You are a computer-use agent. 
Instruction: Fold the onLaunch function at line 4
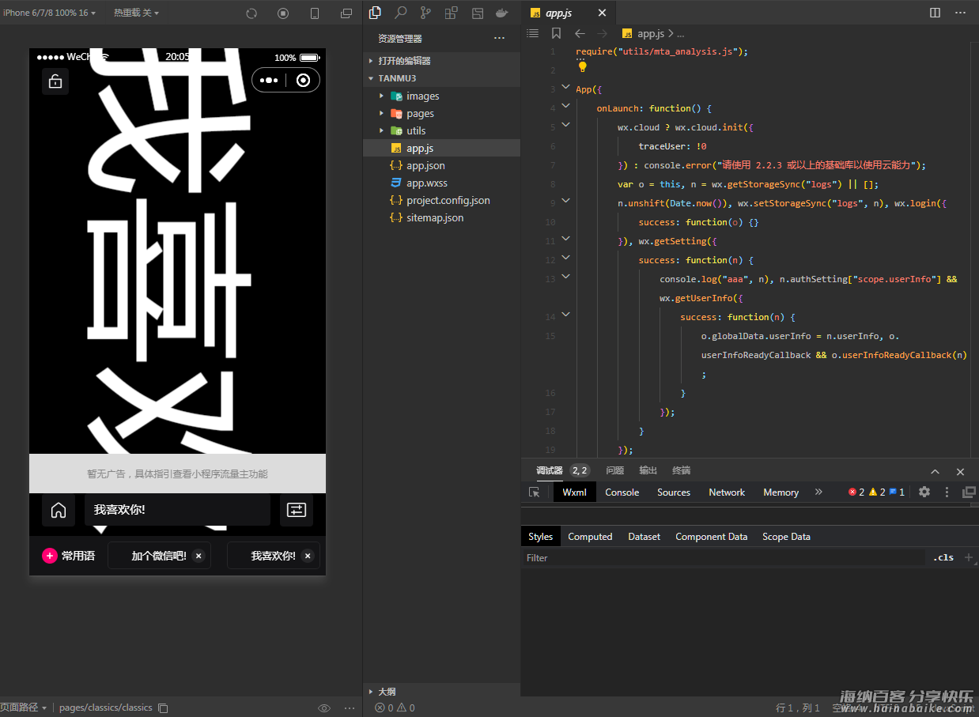[565, 106]
